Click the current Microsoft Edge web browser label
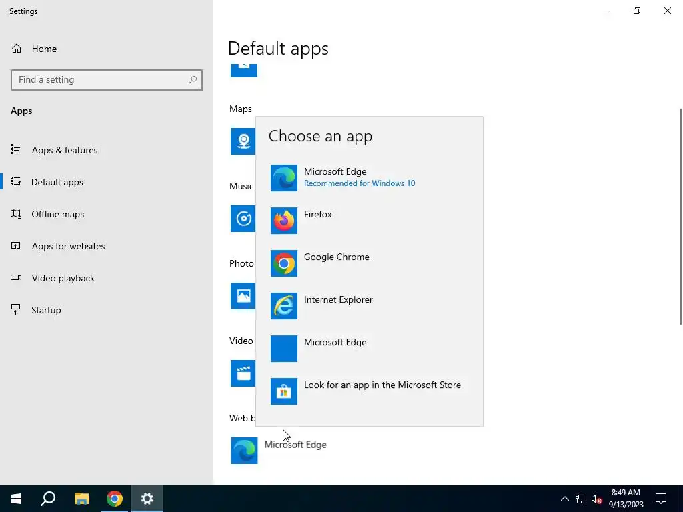The image size is (683, 512). click(295, 445)
